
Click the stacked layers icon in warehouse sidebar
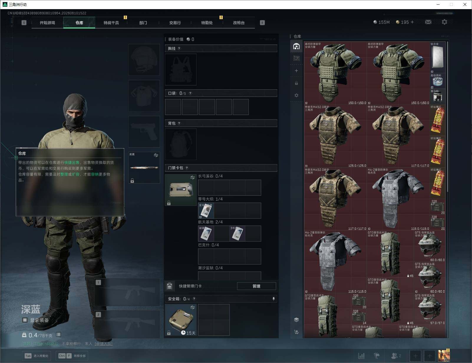coord(296,320)
